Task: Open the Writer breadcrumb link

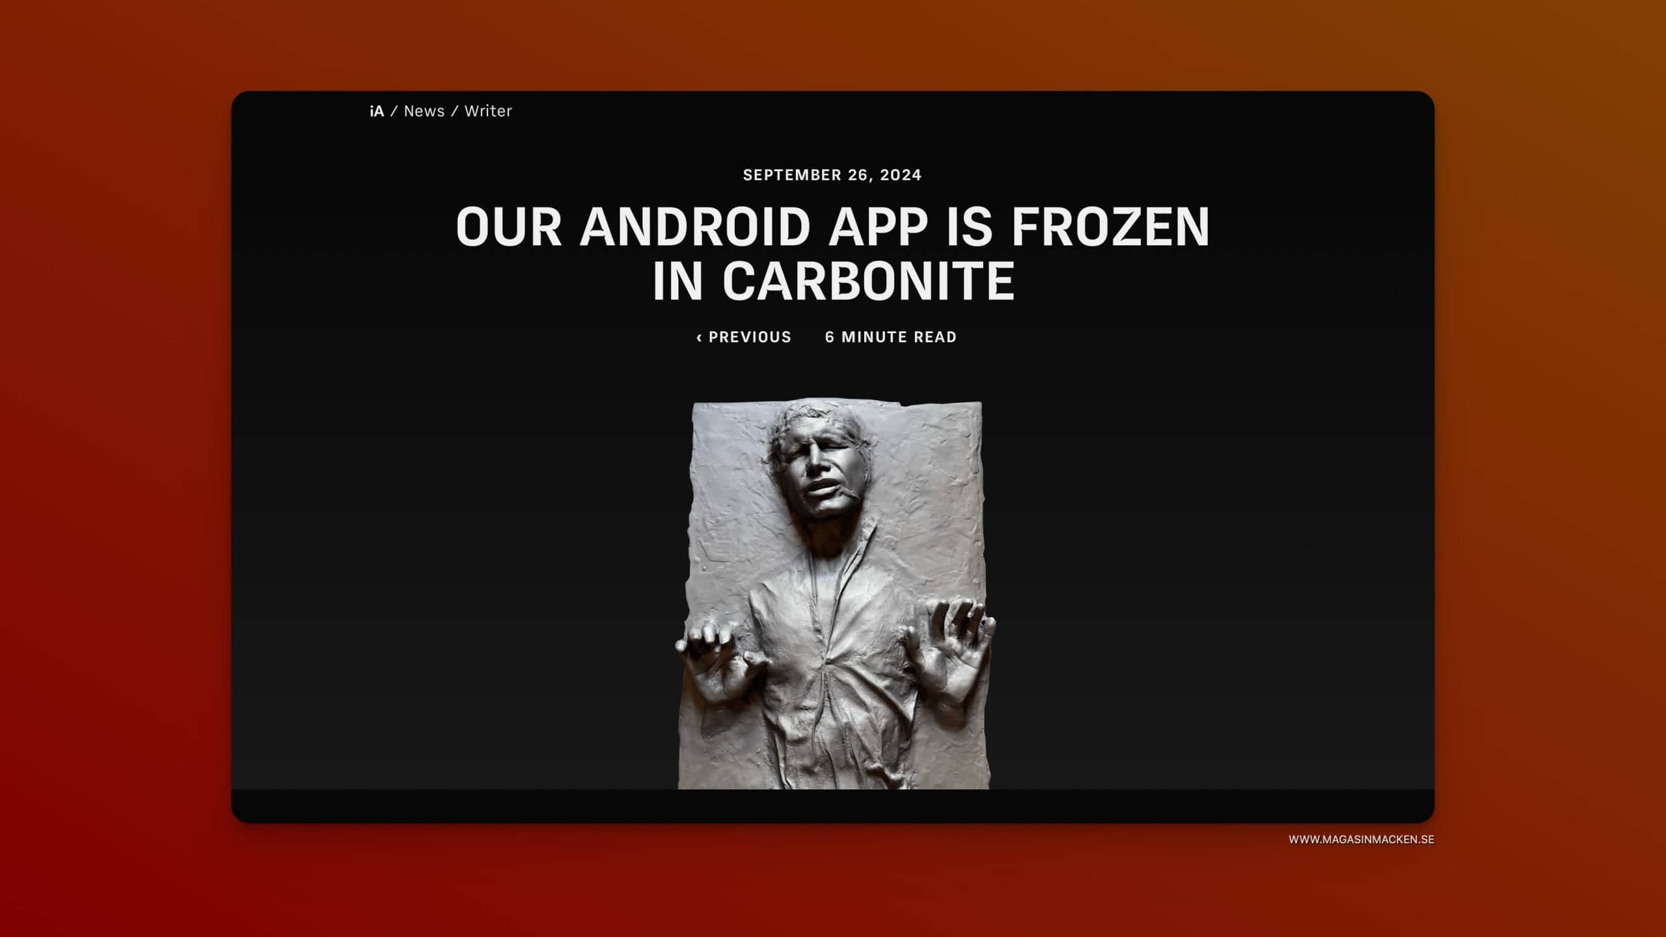Action: [488, 111]
